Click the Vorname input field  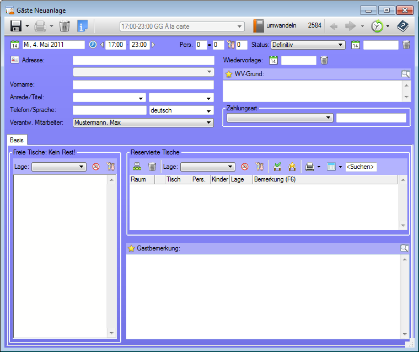143,84
